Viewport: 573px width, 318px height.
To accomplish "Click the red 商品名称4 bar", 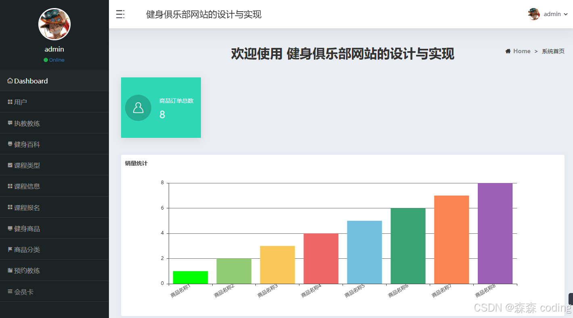I will click(x=321, y=258).
